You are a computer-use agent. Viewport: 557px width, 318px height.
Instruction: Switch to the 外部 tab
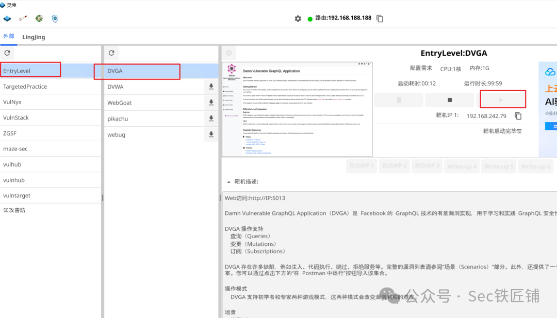(x=9, y=36)
